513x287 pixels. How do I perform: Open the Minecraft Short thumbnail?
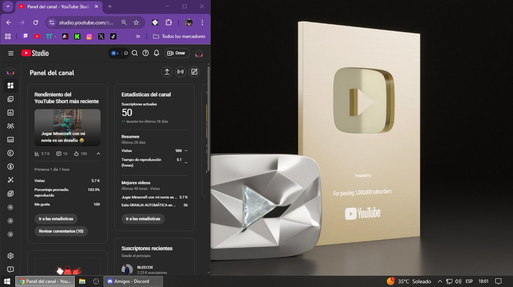tap(68, 128)
